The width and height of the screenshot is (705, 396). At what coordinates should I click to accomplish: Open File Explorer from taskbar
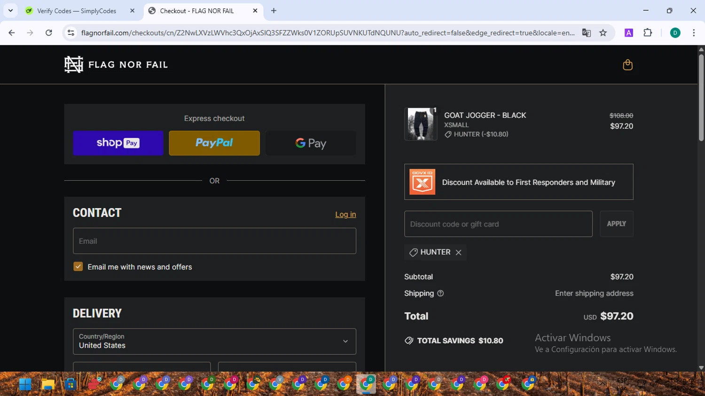click(48, 384)
